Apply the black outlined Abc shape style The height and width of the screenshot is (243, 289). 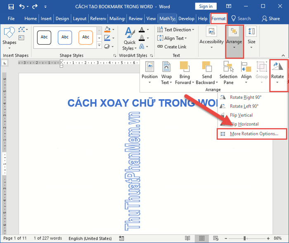point(44,38)
